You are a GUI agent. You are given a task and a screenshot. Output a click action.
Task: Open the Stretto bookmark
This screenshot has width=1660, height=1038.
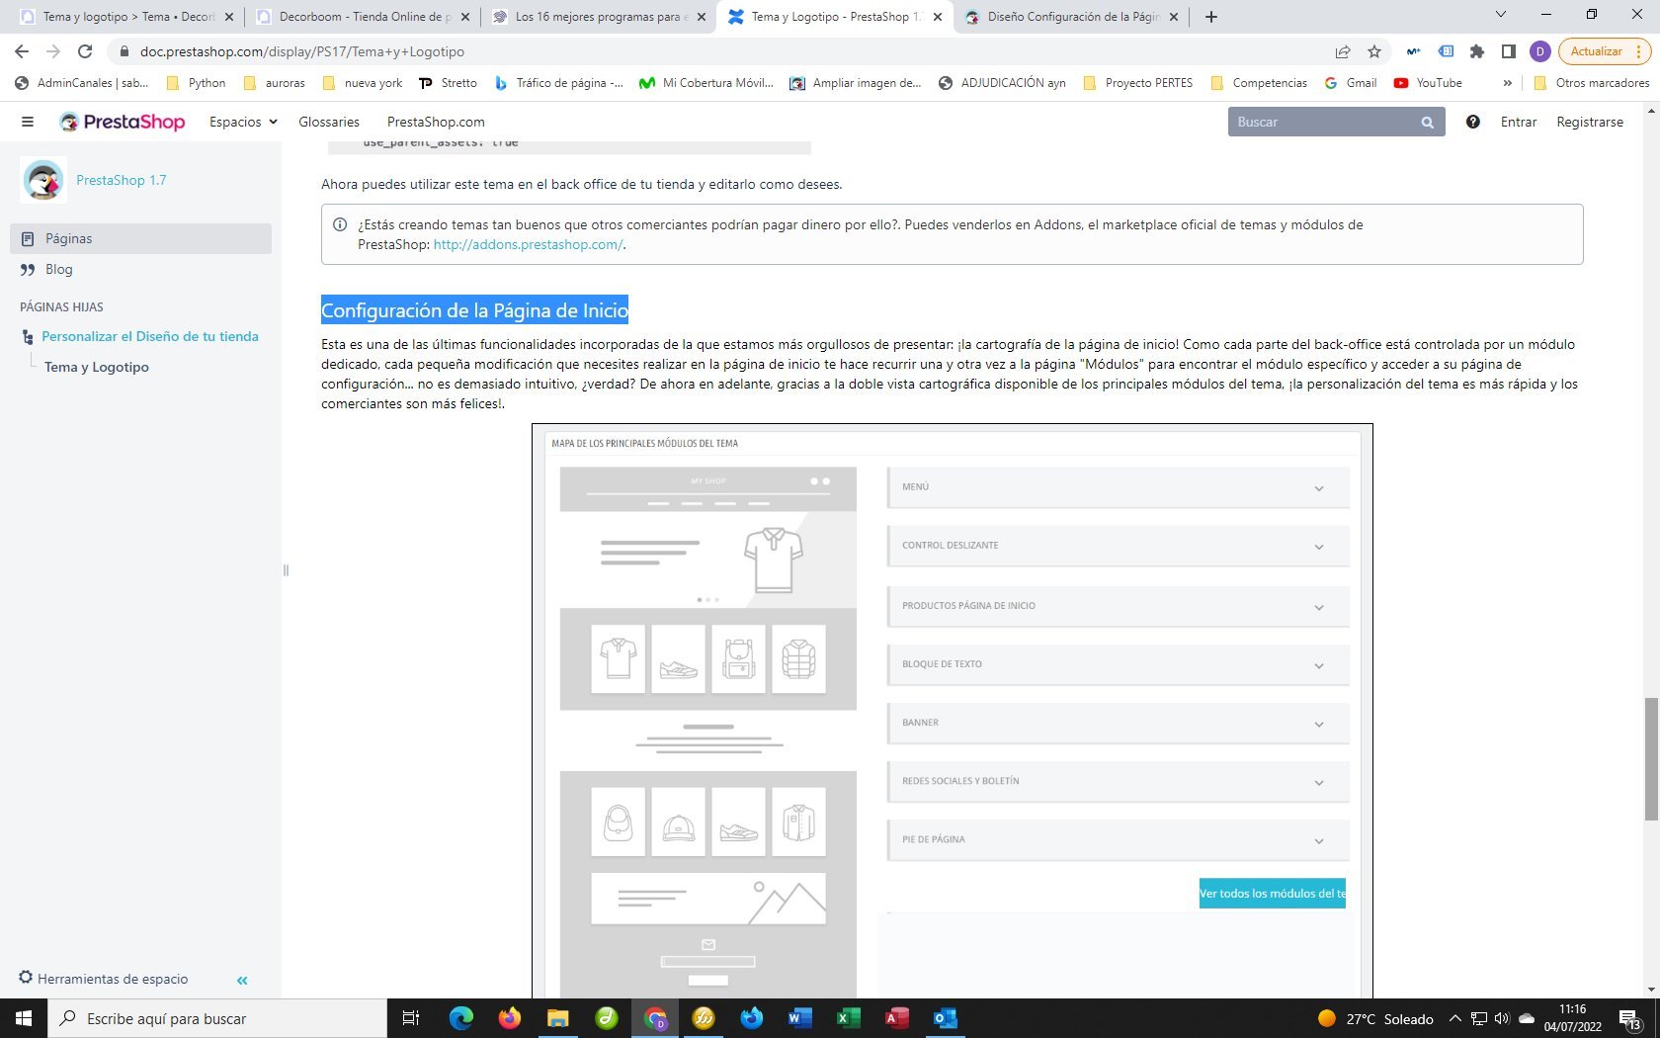click(448, 83)
